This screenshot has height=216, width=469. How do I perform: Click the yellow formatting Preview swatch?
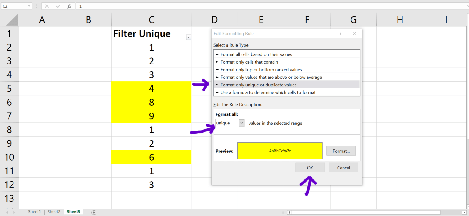(280, 151)
